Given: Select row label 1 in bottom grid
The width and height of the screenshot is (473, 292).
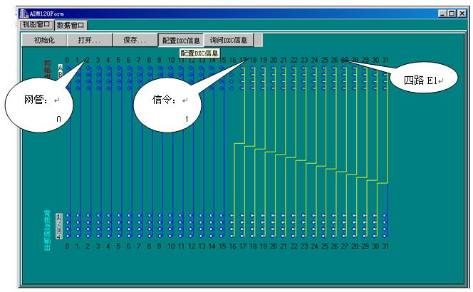Looking at the screenshot, I should 59,215.
